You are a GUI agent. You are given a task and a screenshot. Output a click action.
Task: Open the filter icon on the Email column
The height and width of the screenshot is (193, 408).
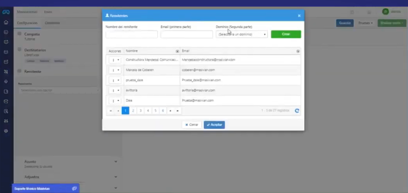(x=298, y=51)
